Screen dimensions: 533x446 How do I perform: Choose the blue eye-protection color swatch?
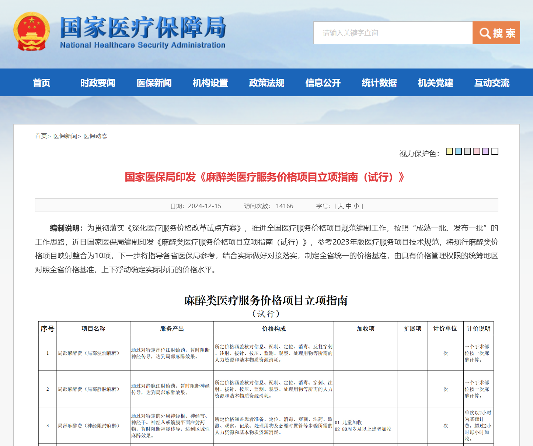click(458, 151)
